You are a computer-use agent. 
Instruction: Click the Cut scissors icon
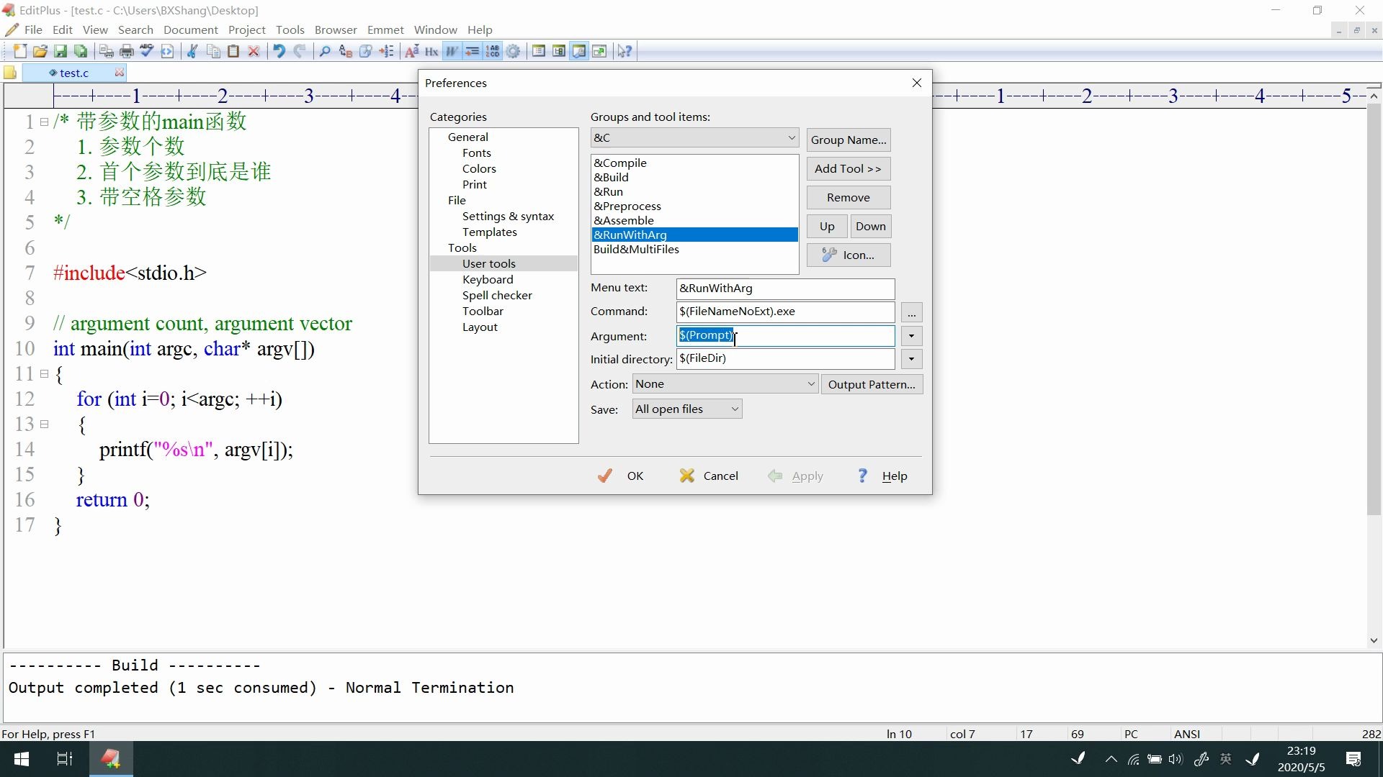[193, 51]
